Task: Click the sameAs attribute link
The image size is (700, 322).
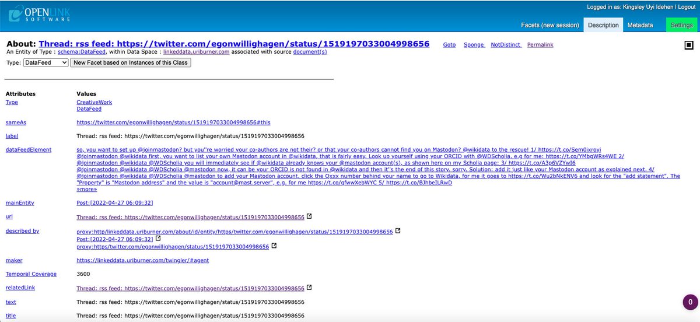Action: point(15,123)
